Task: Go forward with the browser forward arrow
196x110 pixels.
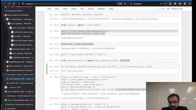Action: click(x=9, y=4)
